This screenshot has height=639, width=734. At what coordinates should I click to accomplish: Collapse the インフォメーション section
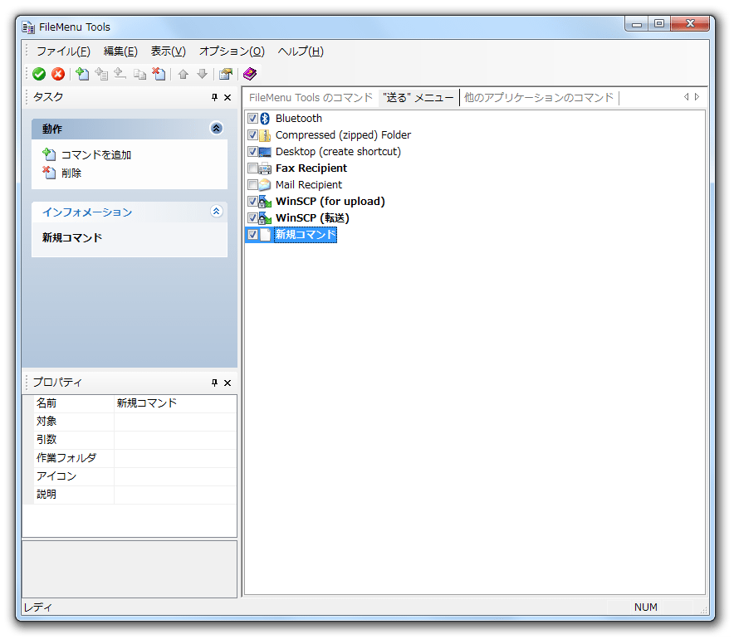tap(216, 212)
